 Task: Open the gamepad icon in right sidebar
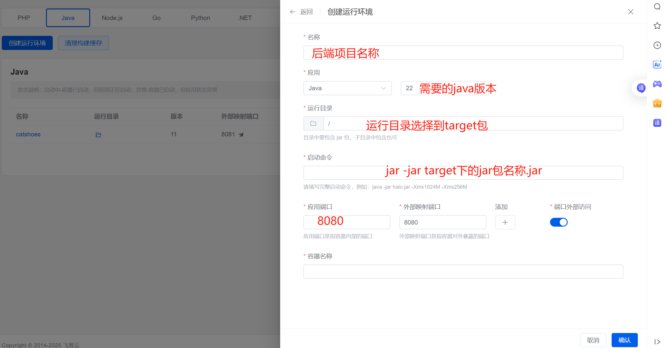(x=657, y=84)
